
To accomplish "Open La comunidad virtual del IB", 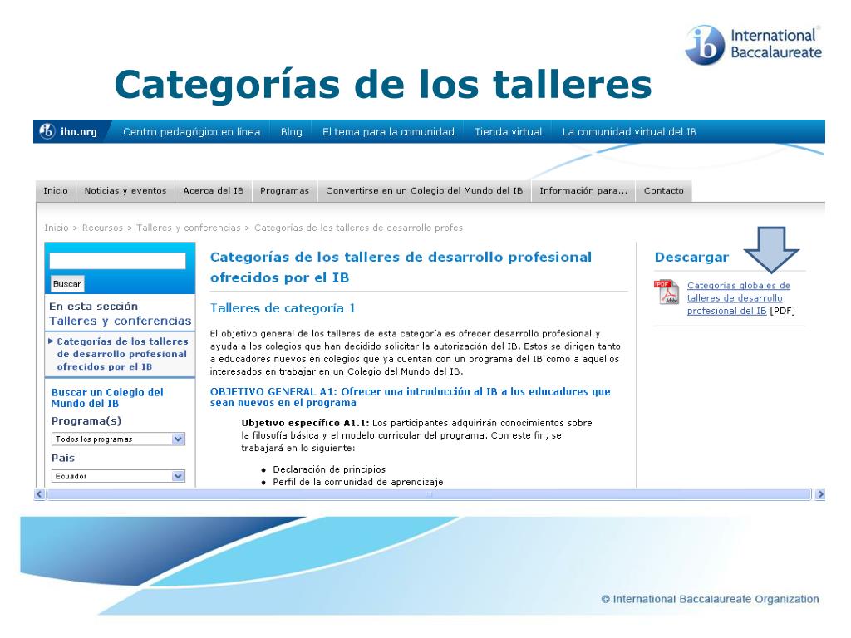I will point(629,132).
